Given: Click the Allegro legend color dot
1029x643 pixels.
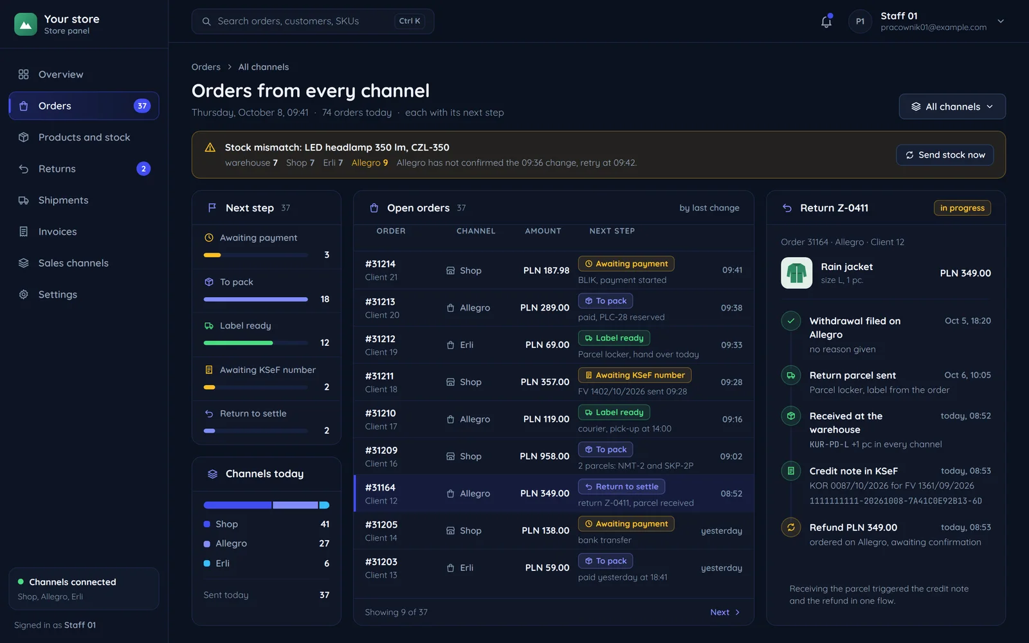Looking at the screenshot, I should (x=207, y=544).
